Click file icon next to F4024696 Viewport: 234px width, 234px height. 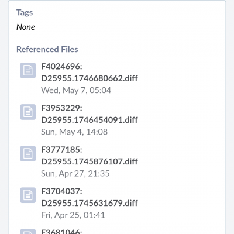[x=28, y=70]
